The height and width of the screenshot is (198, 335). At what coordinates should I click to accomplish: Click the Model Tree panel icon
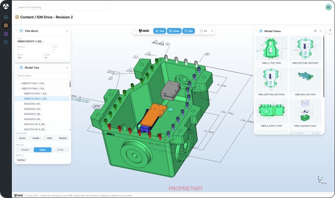point(21,67)
